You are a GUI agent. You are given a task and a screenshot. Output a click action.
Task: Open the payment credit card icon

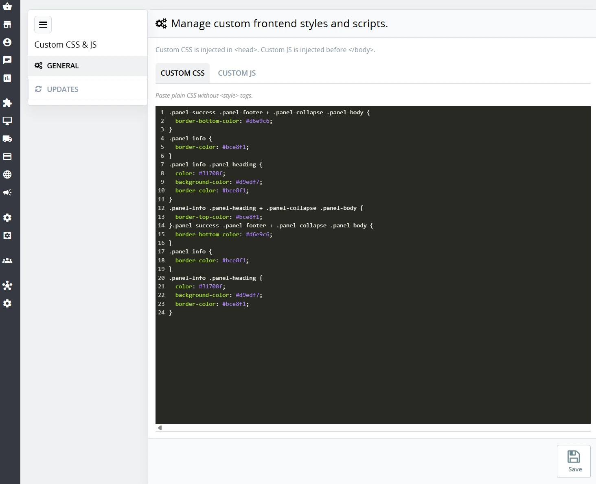click(x=7, y=157)
